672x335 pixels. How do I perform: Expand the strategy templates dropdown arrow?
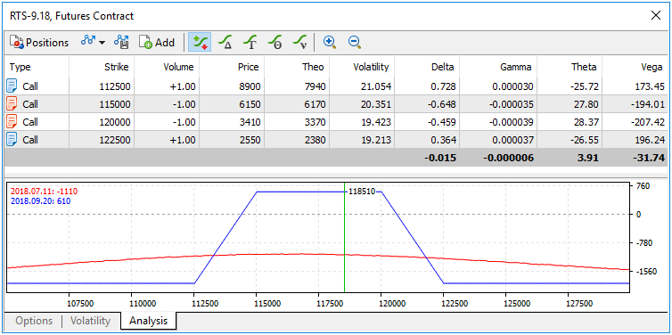pos(102,43)
